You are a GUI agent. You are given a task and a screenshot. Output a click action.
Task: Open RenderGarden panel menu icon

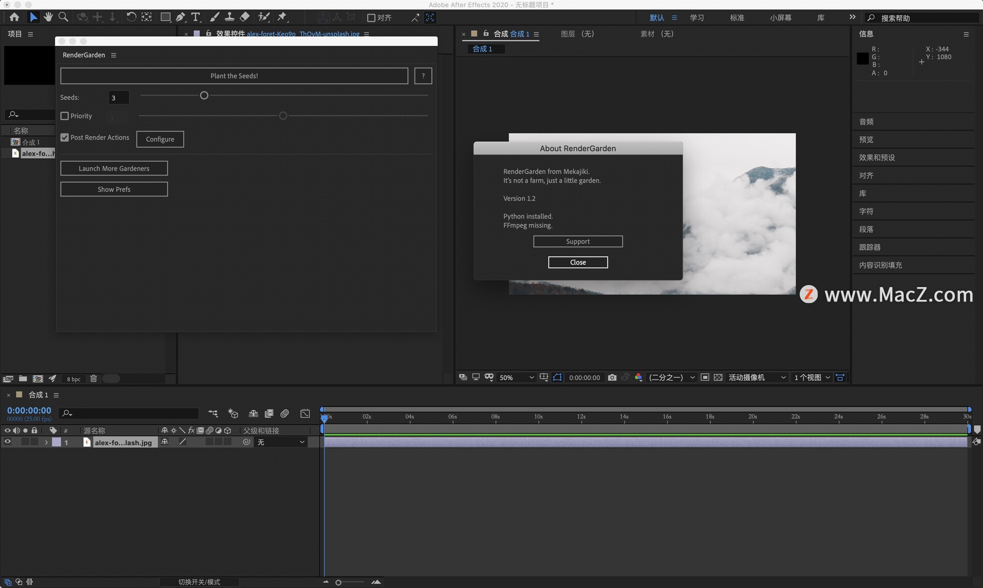point(114,55)
